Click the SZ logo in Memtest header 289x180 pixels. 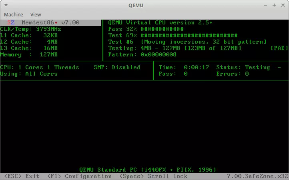pyautogui.click(x=11, y=23)
